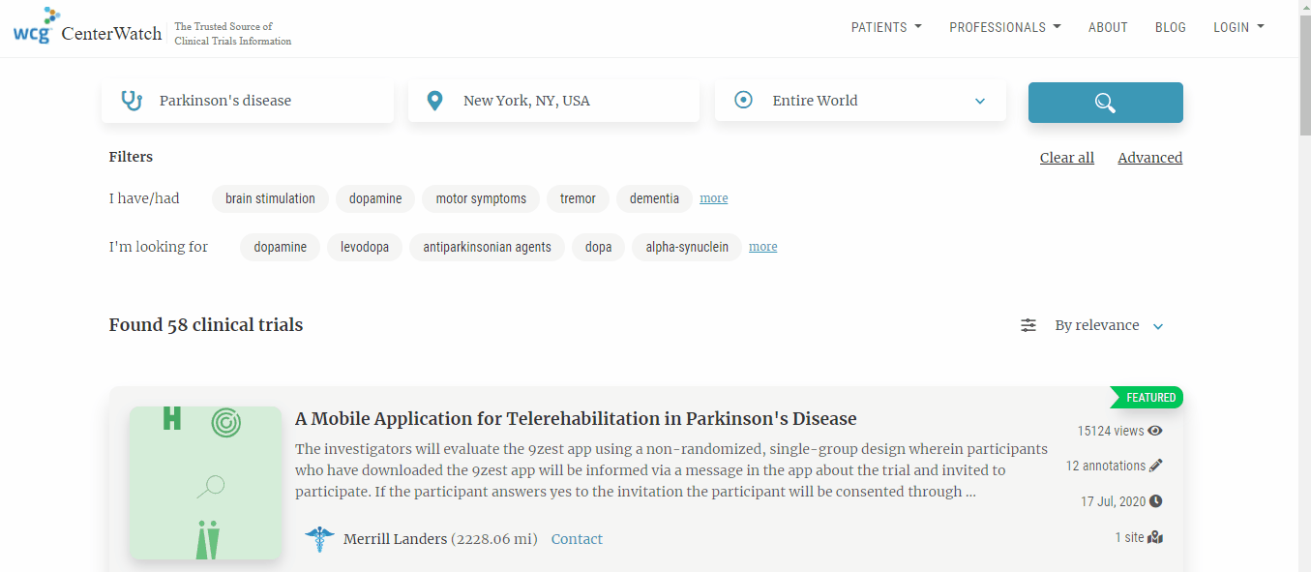Image resolution: width=1311 pixels, height=572 pixels.
Task: Open the filter settings sliders icon
Action: (x=1028, y=325)
